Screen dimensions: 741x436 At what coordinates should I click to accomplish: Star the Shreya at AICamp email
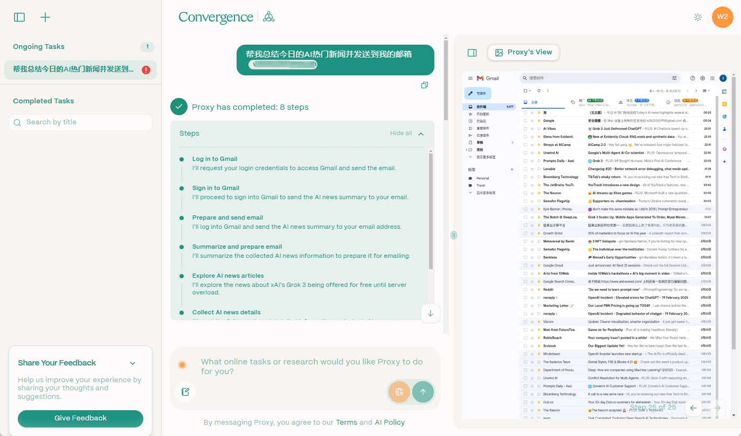pyautogui.click(x=532, y=145)
